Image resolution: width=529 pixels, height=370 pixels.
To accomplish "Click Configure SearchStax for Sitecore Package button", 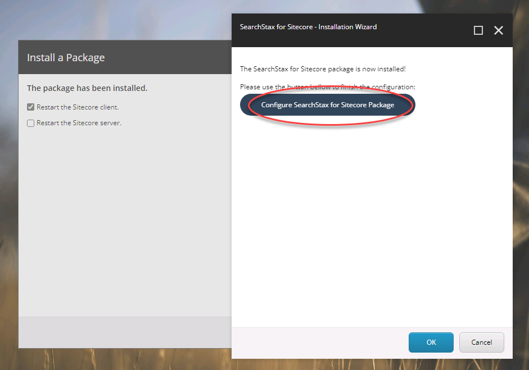I will [327, 105].
